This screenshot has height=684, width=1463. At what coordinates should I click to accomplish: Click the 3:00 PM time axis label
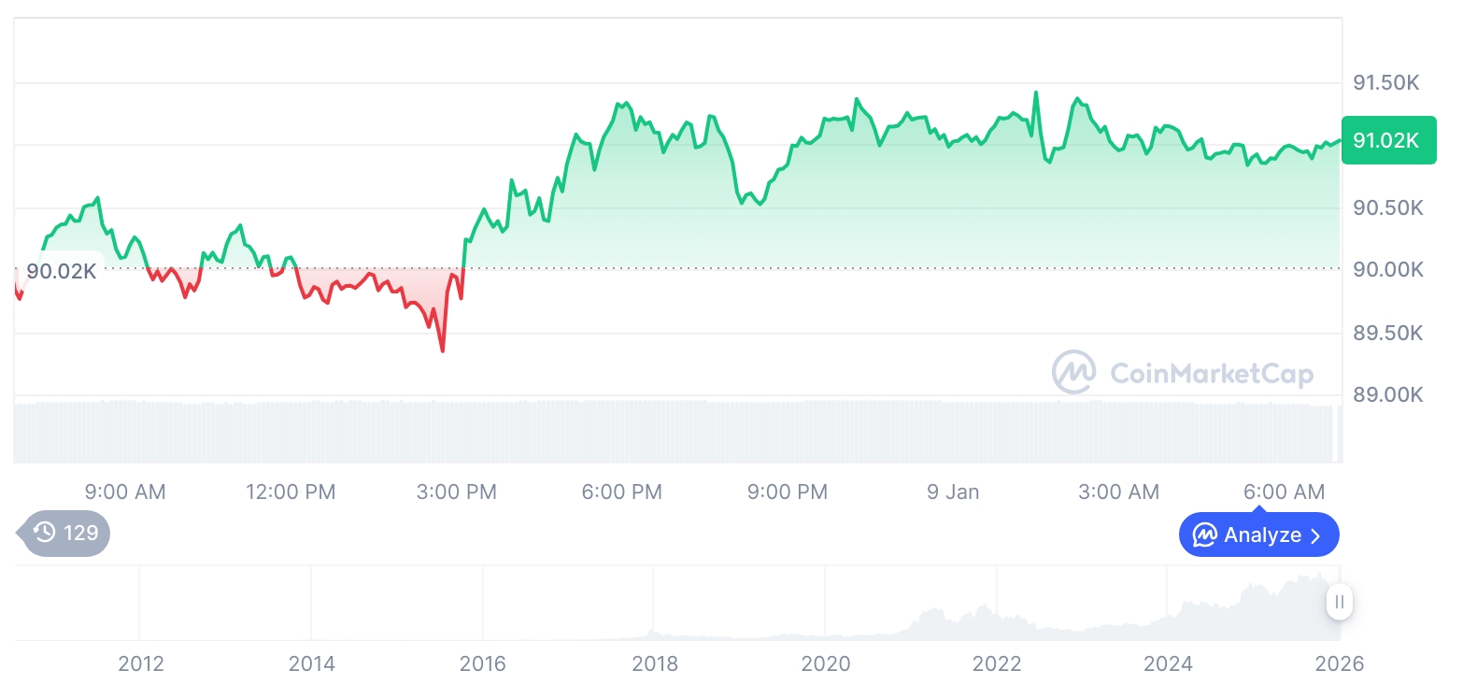point(457,492)
